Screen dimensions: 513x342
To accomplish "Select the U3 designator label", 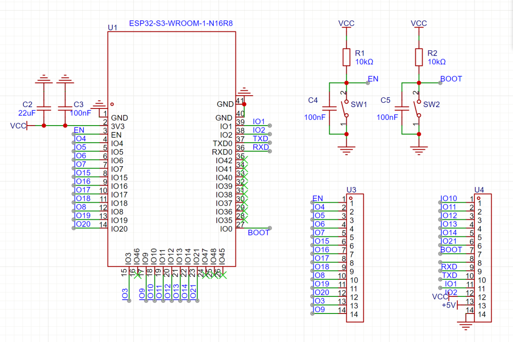I will pyautogui.click(x=351, y=190).
